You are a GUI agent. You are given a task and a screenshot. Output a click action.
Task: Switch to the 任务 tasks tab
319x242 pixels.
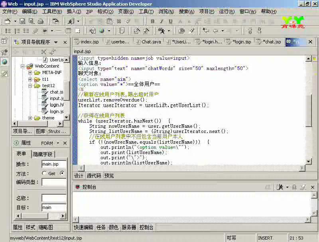point(101,227)
